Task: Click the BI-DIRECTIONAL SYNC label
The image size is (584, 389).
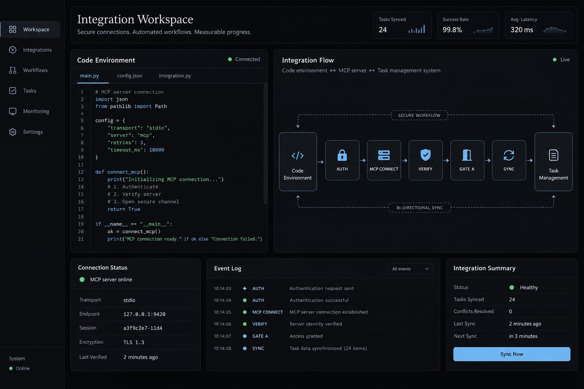Action: pyautogui.click(x=419, y=208)
